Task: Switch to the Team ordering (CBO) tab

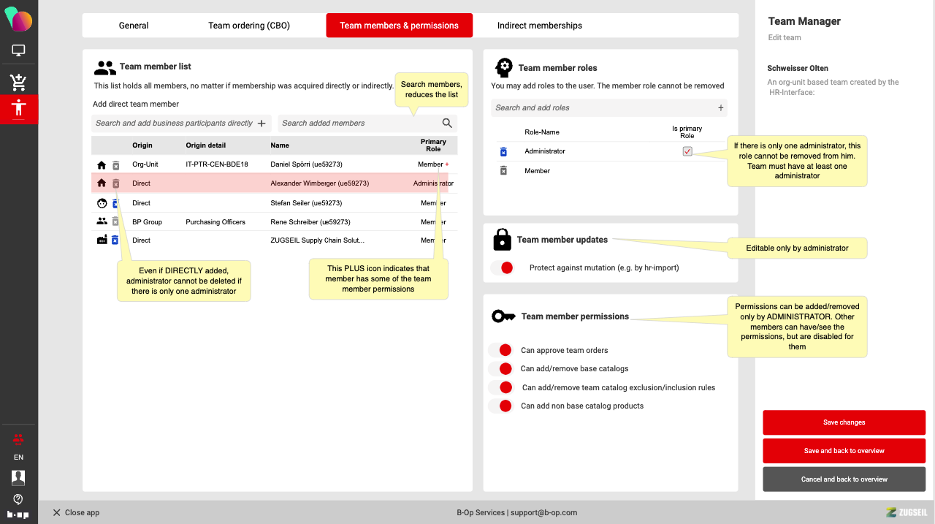Action: tap(249, 26)
